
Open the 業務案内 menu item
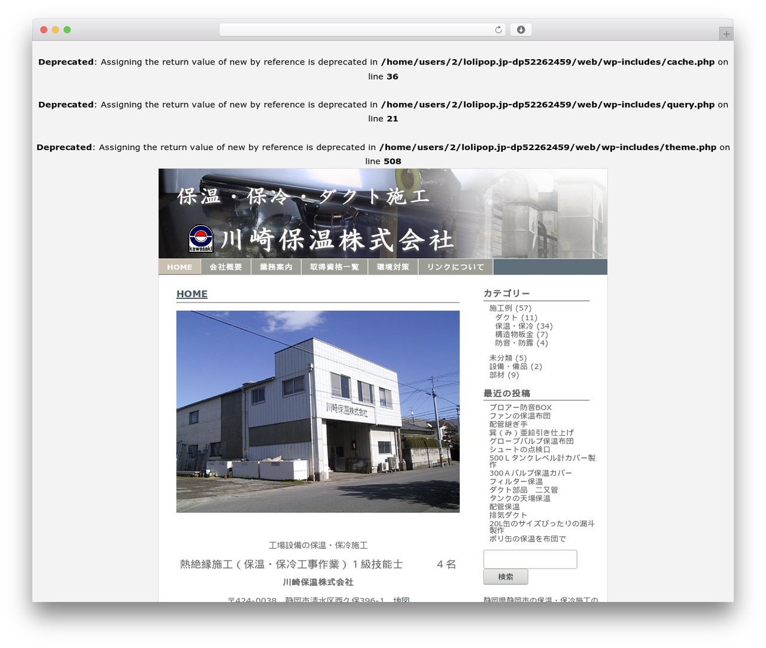click(276, 267)
